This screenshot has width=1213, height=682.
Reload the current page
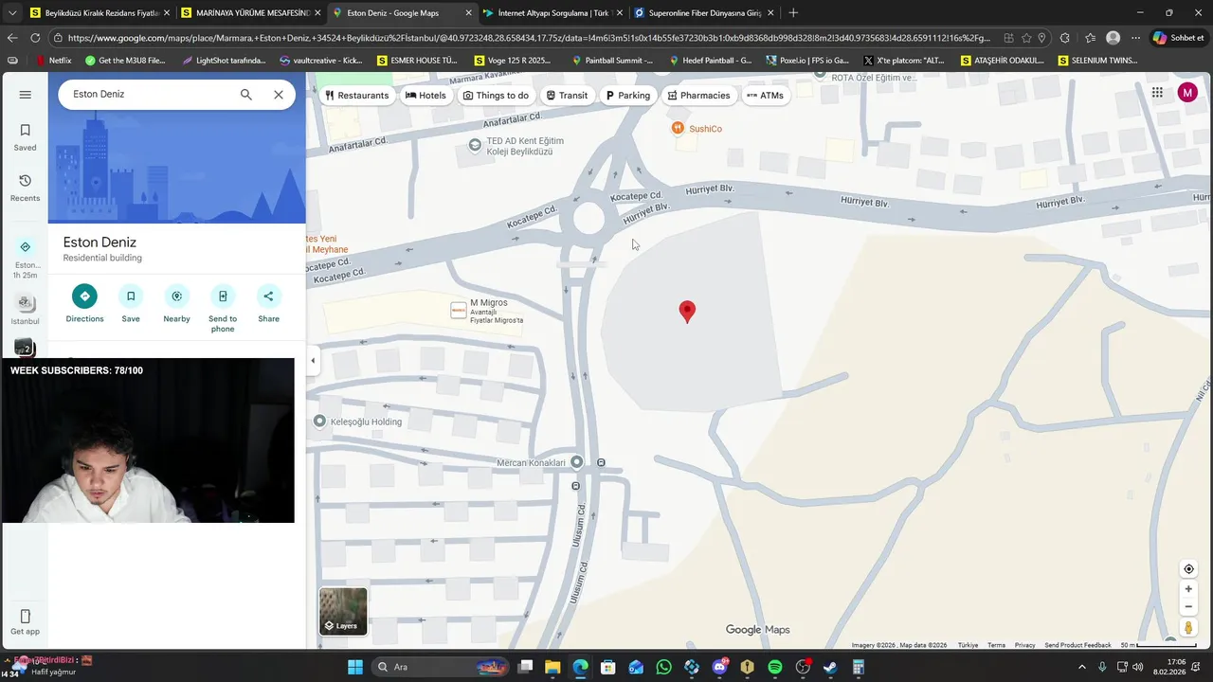point(35,38)
